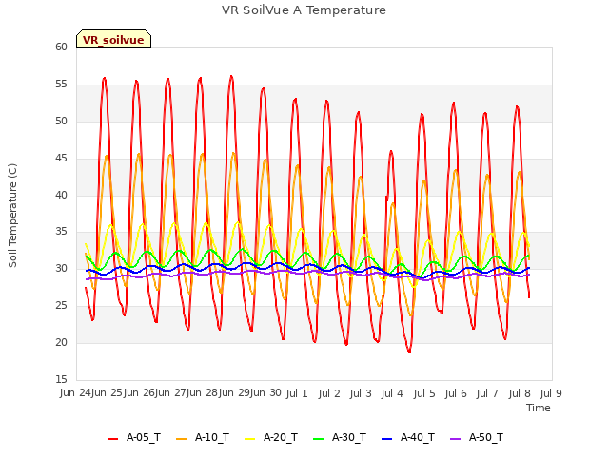Click the blue A-40_T legend swatch

coord(387,439)
